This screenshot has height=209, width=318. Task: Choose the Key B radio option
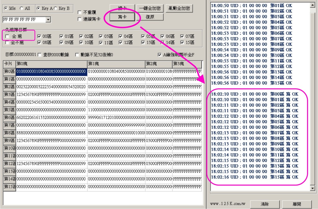click(x=56, y=8)
